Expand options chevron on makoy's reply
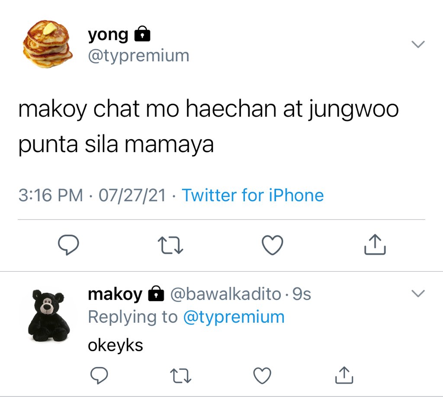Screen dimensions: 443x397 [418, 293]
